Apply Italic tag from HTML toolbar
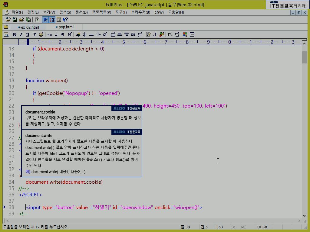The height and width of the screenshot is (232, 310). click(21, 35)
